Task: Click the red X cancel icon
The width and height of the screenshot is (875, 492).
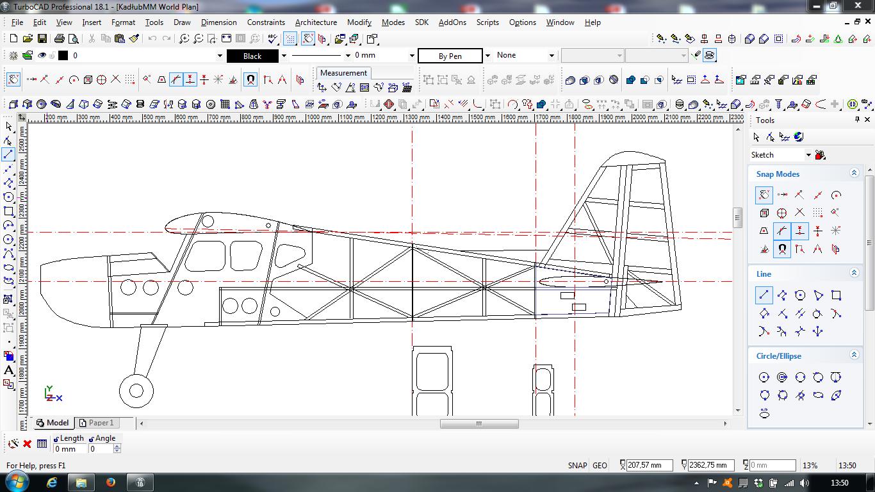Action: [x=27, y=443]
